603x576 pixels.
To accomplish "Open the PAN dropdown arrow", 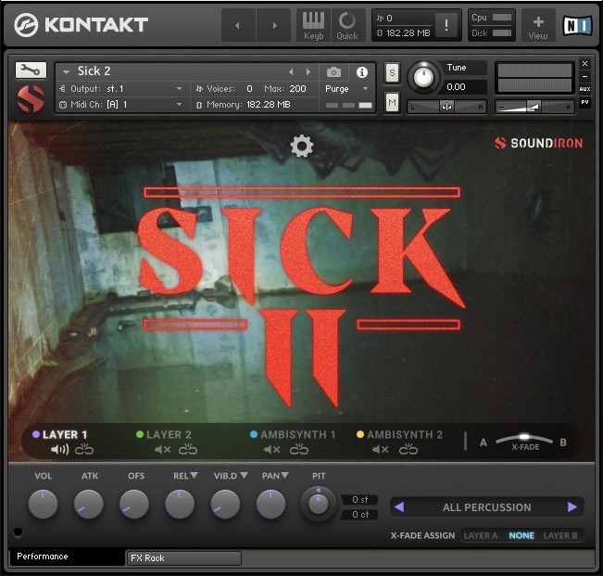I will pos(284,476).
